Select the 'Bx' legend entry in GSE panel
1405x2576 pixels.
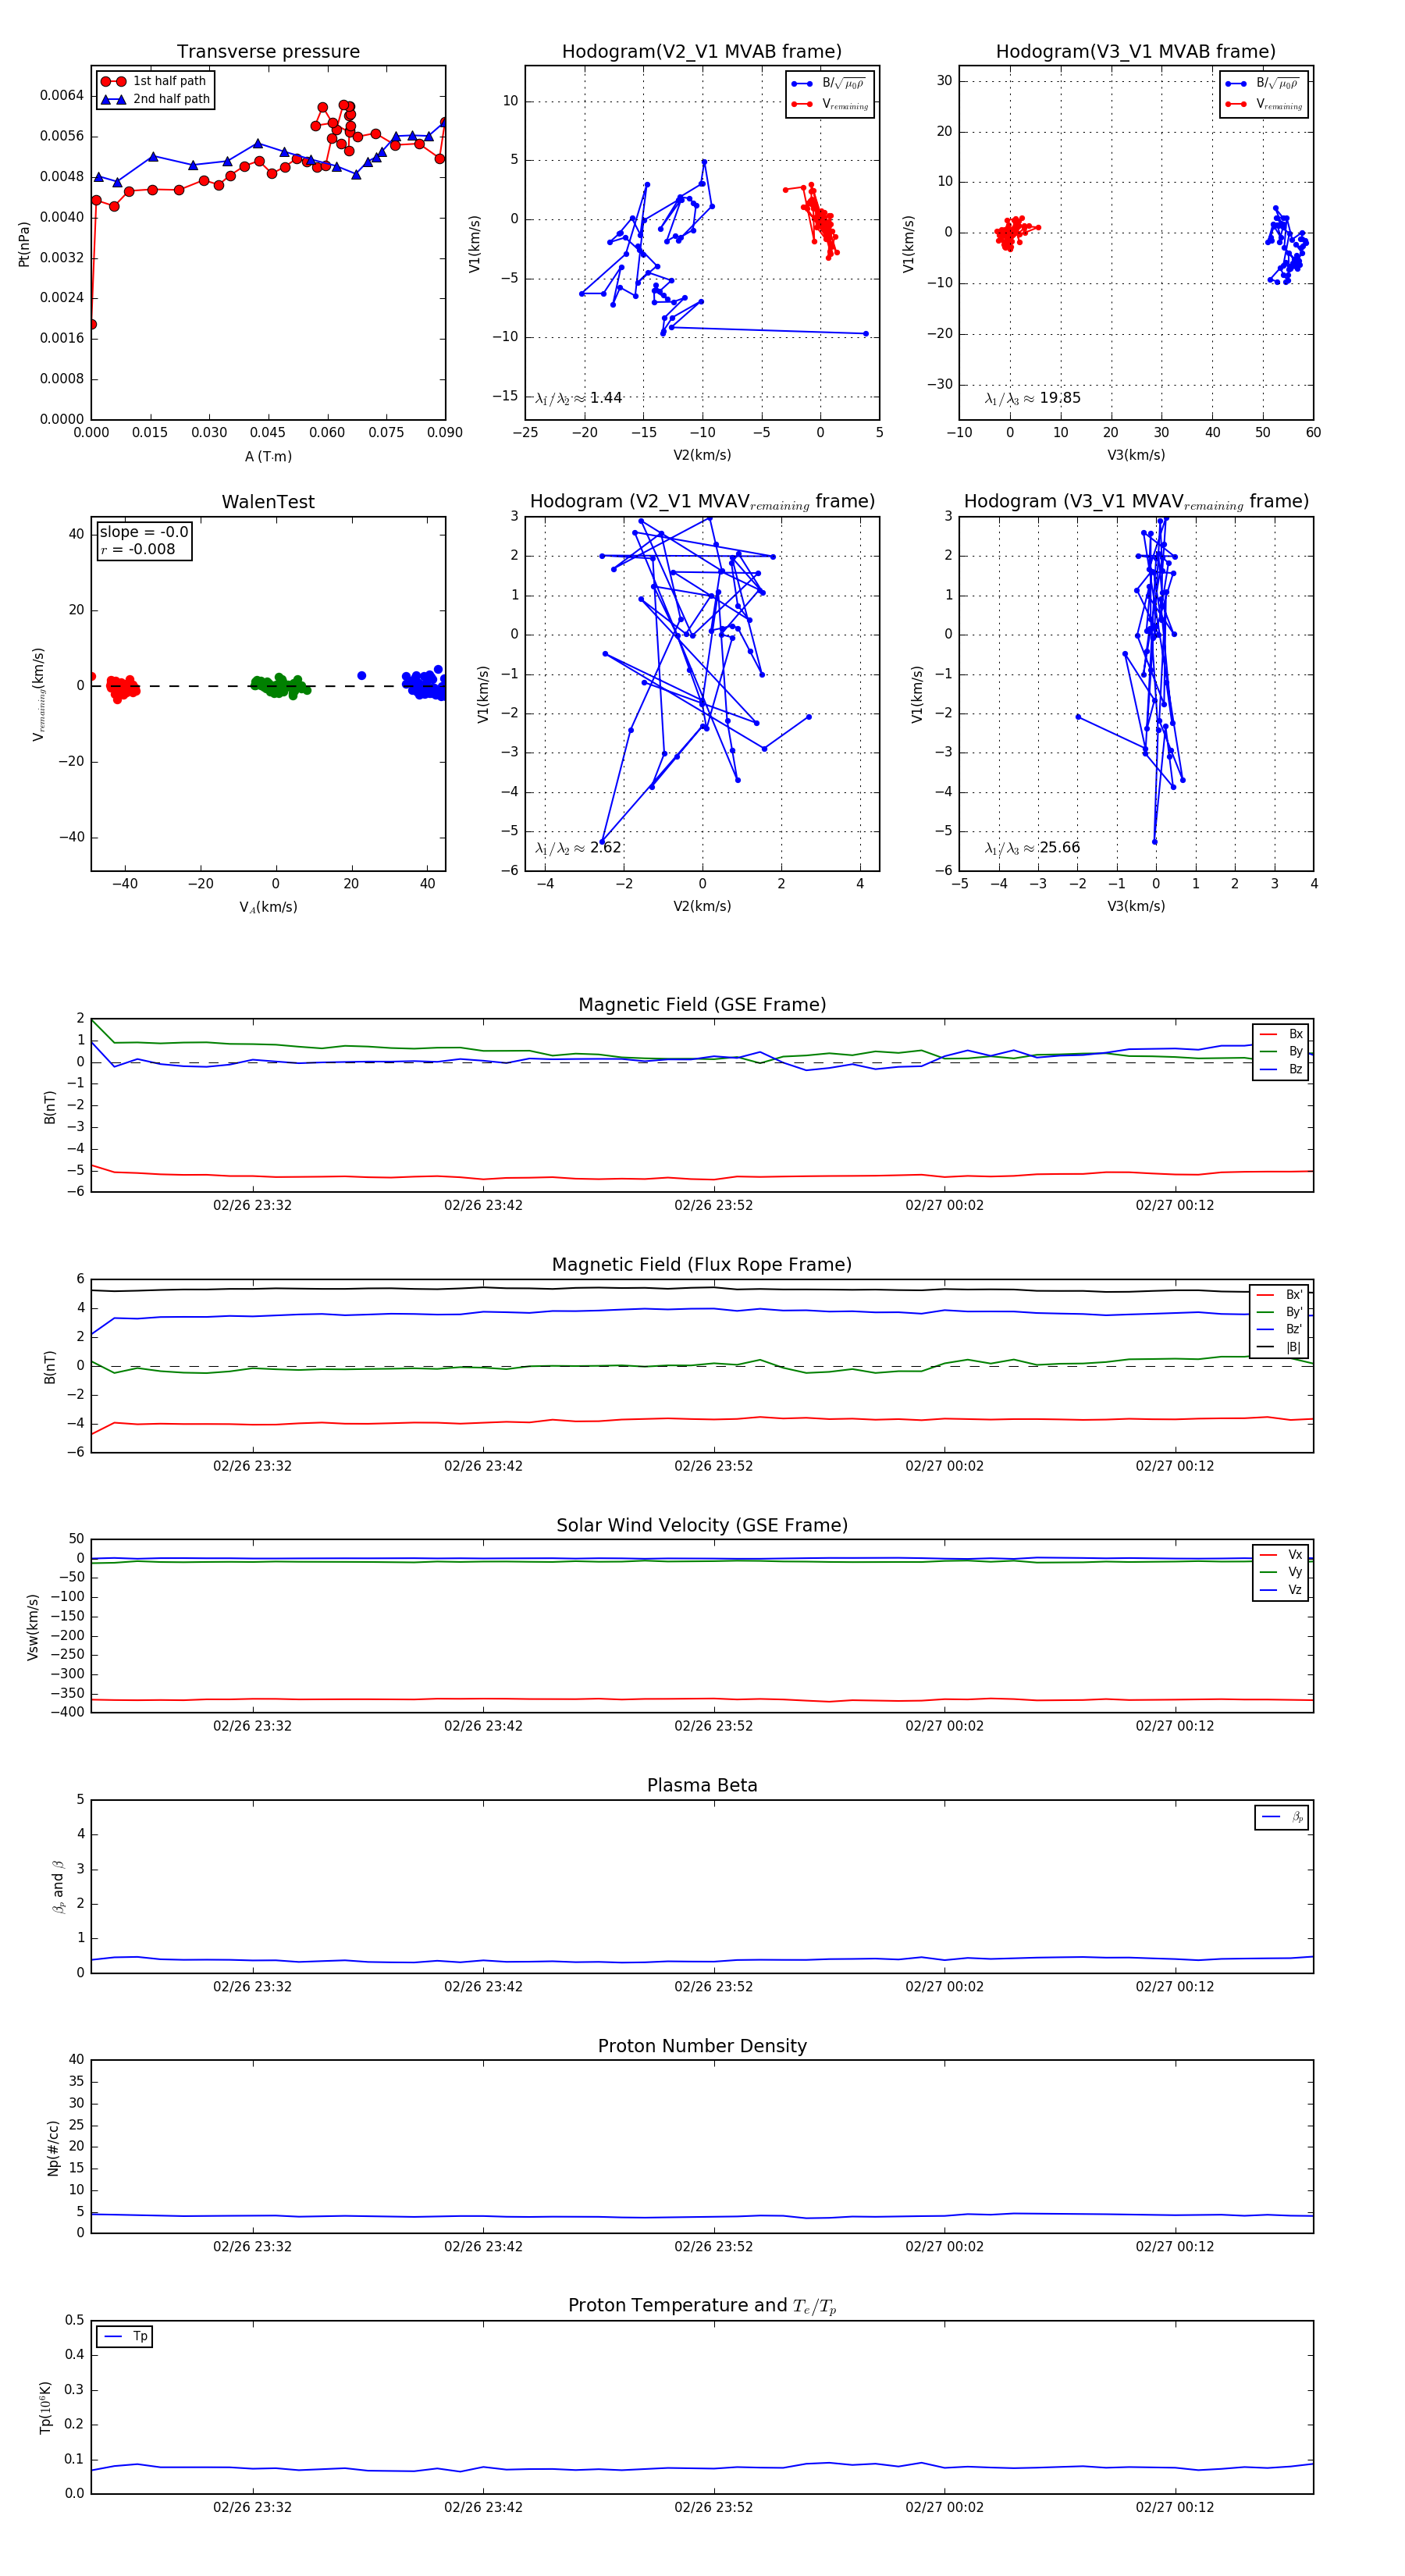[x=1281, y=1034]
